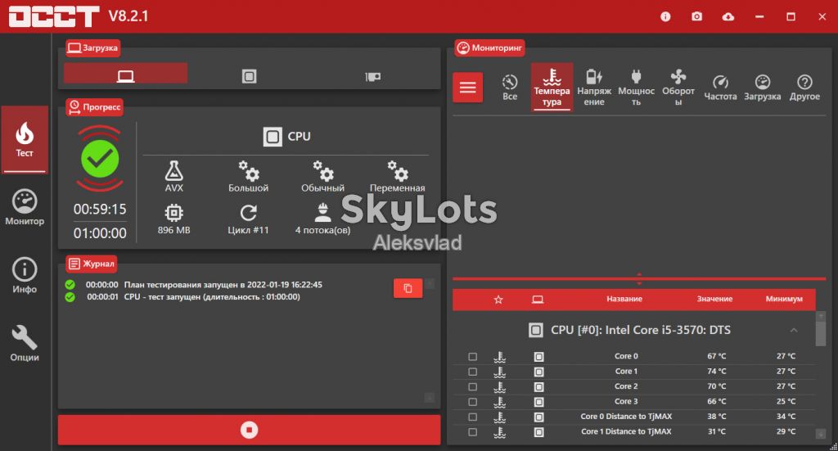Click the star favorites column header
838x451 pixels.
[x=498, y=300]
